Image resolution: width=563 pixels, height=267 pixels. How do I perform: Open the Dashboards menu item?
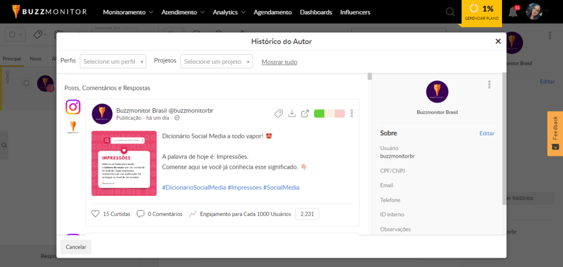(316, 12)
